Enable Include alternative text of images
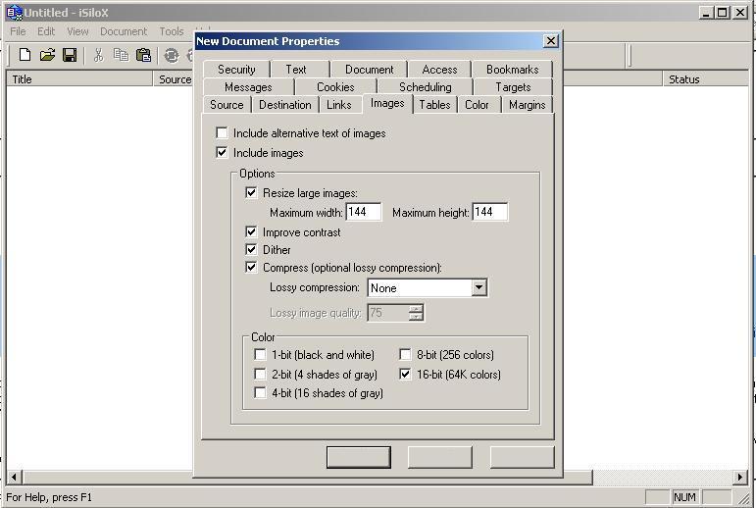The width and height of the screenshot is (756, 508). point(222,132)
